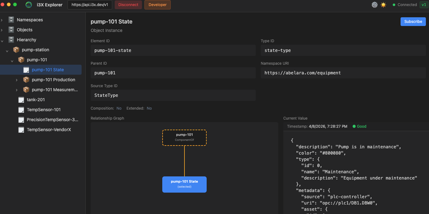Click the green Good status dot
This screenshot has height=214, width=429.
pos(354,126)
